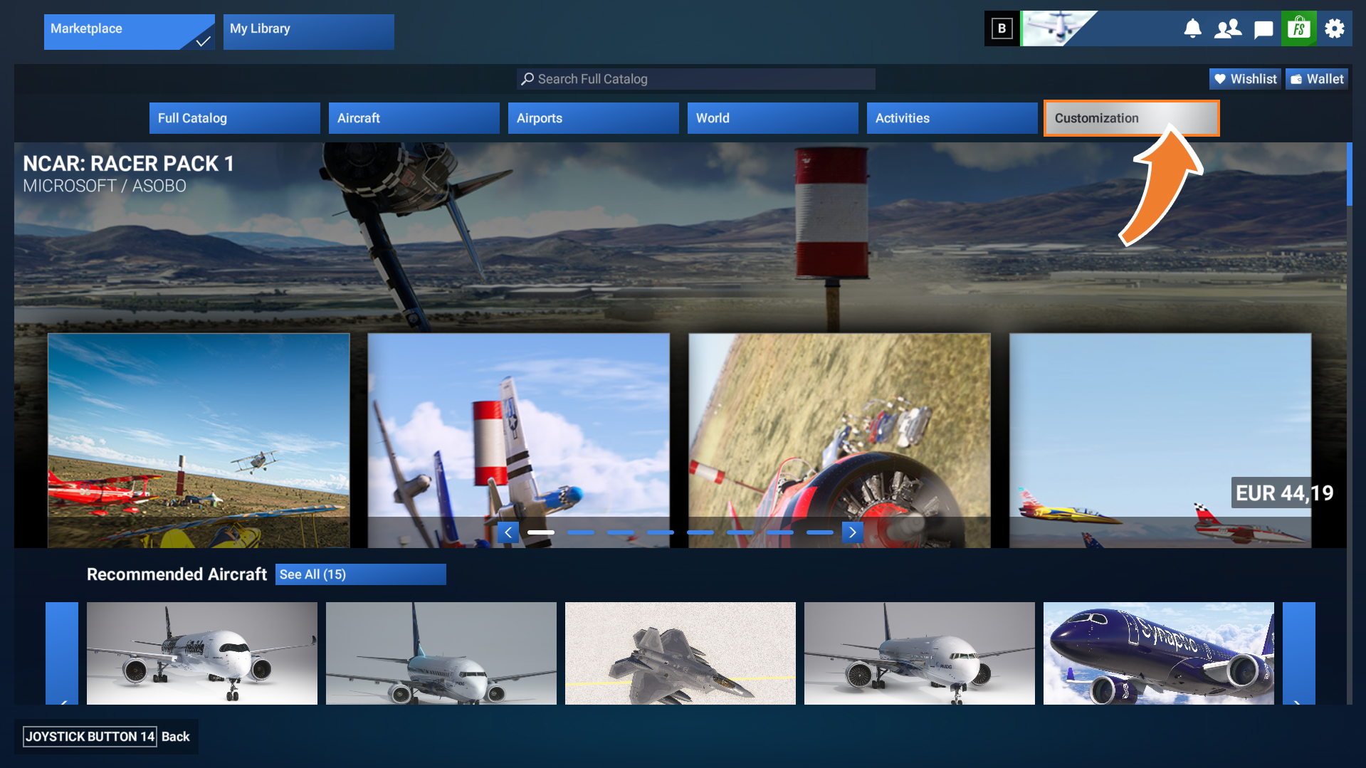
Task: Select the Activities category
Action: 952,118
